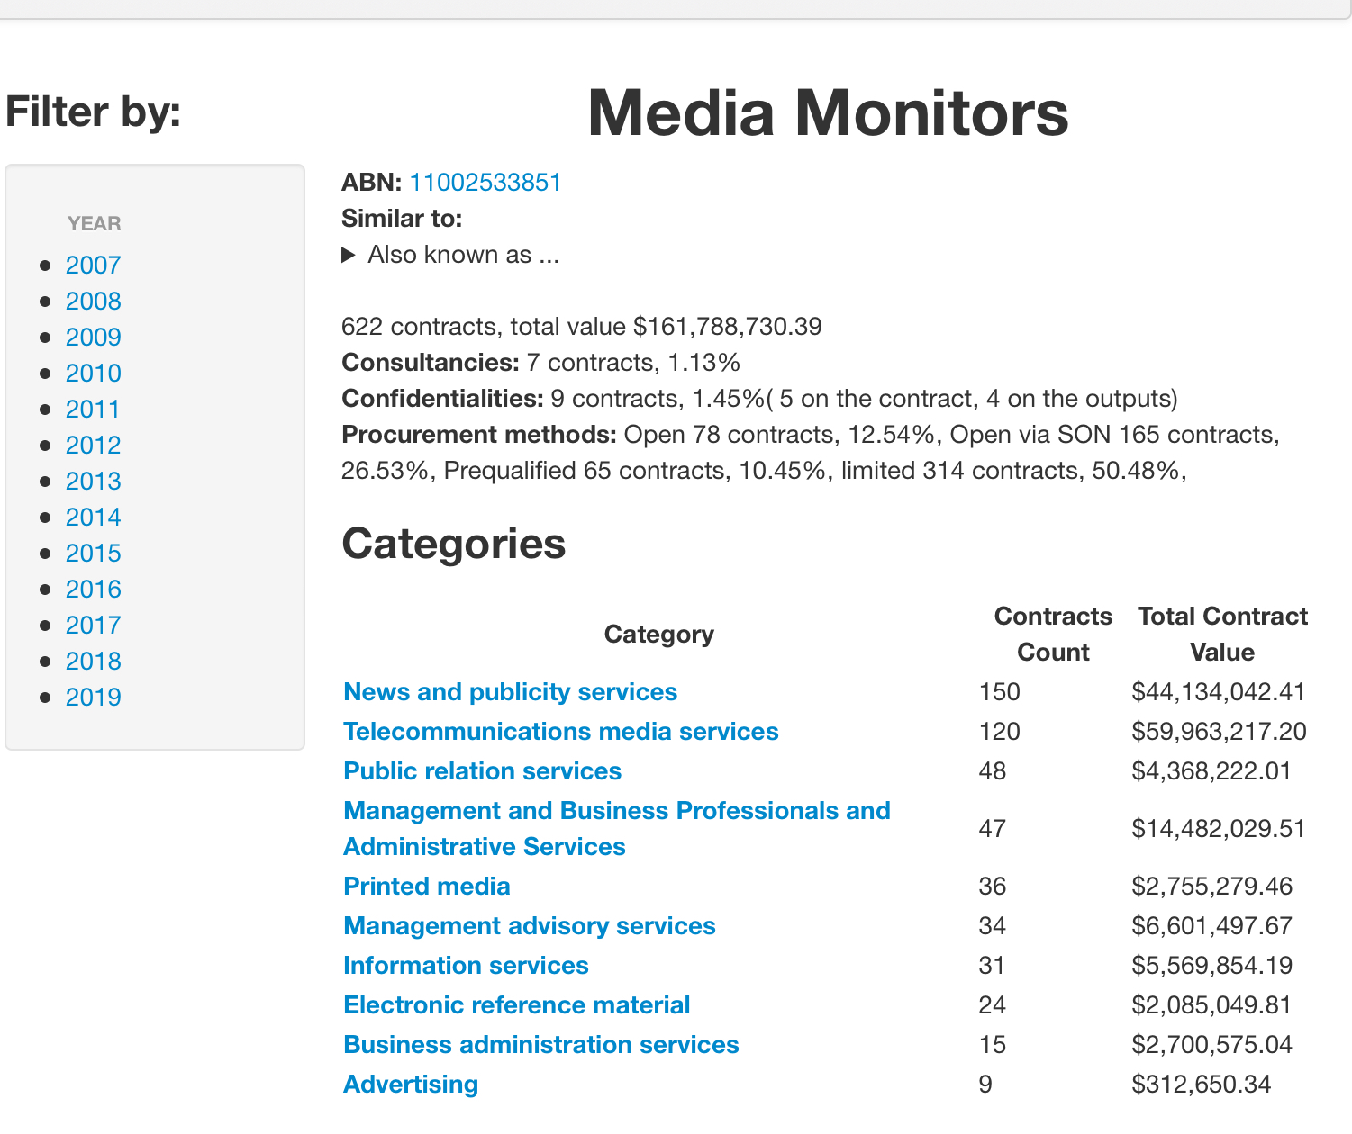1352x1134 pixels.
Task: Select the value $44,134,042.41
Action: point(1218,692)
